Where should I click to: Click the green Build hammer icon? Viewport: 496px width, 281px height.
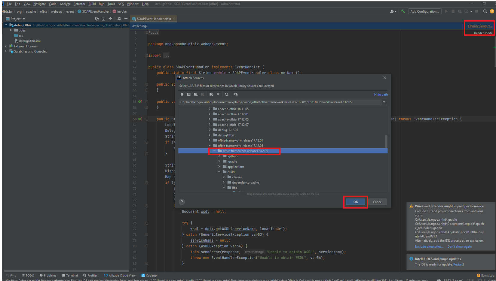(403, 11)
